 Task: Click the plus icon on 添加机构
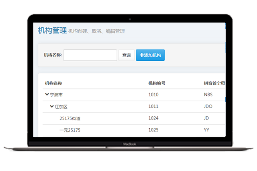141,55
